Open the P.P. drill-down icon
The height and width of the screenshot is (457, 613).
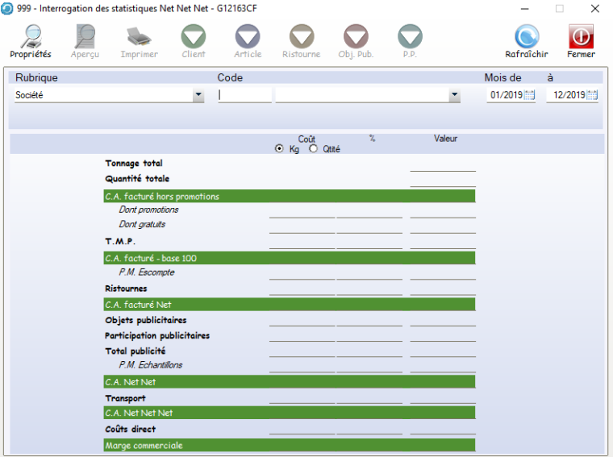pyautogui.click(x=410, y=37)
